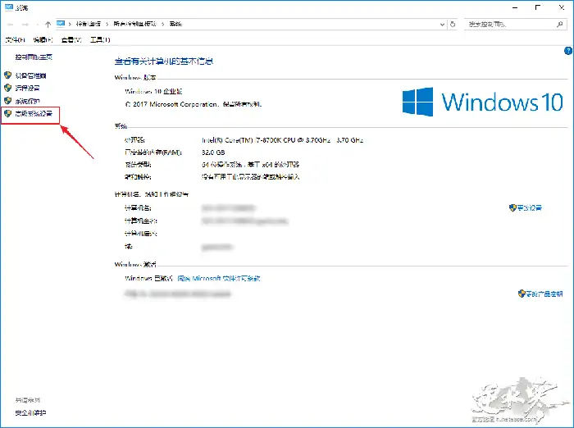The image size is (574, 428).
Task: Click shield icon next to Change product key
Action: tap(522, 294)
